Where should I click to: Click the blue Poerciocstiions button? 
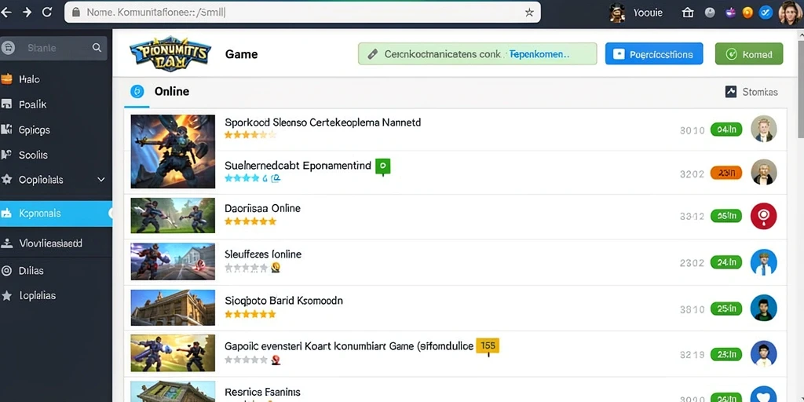[x=654, y=54]
